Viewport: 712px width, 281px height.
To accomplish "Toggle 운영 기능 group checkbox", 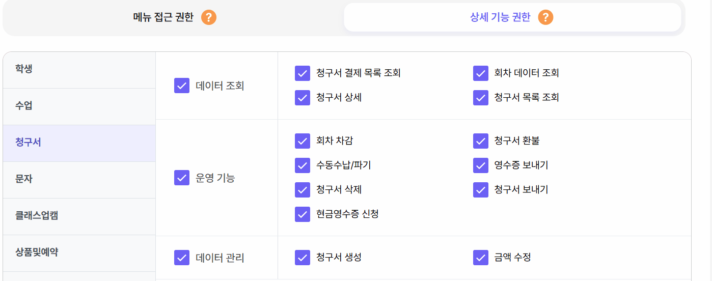I will 182,178.
